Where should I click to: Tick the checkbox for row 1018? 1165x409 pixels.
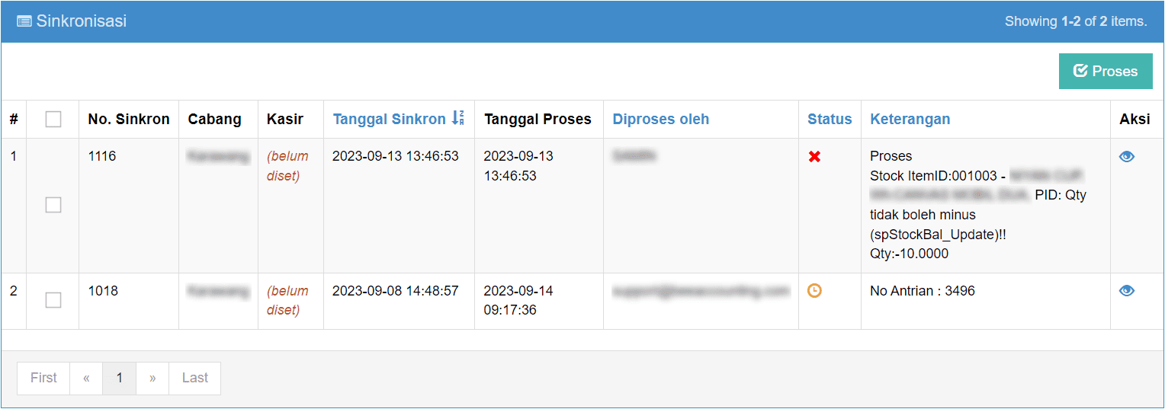53,300
